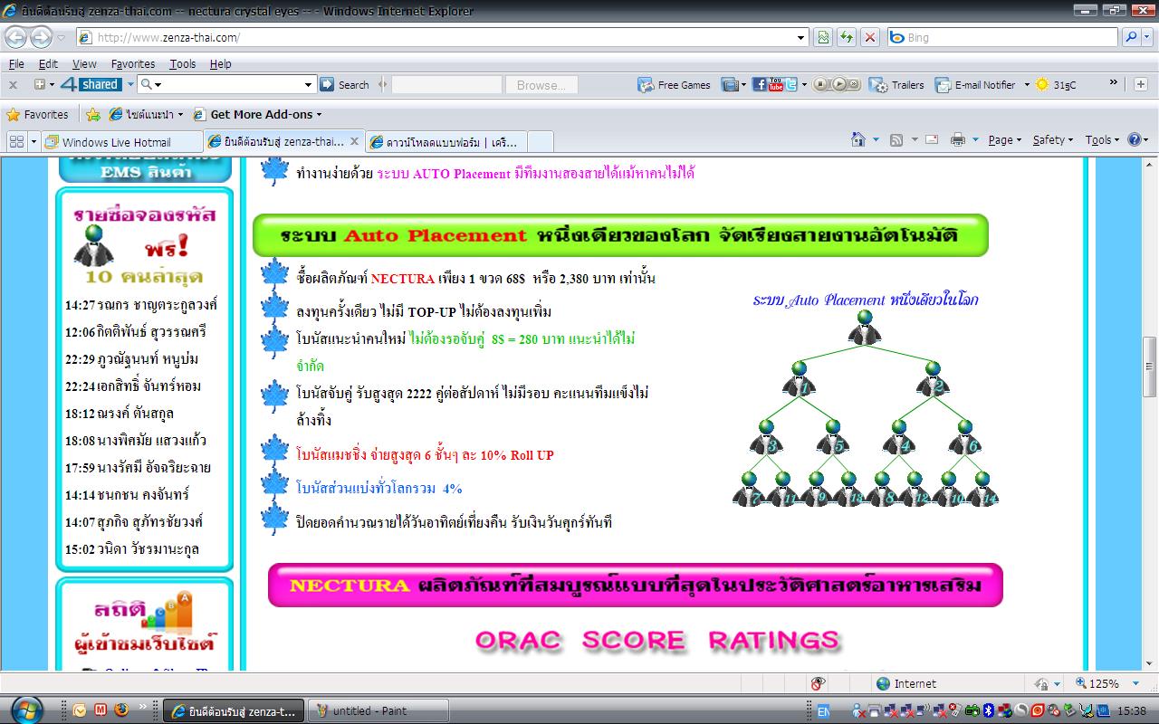Click the Help question mark icon
1159x724 pixels.
[x=1135, y=139]
